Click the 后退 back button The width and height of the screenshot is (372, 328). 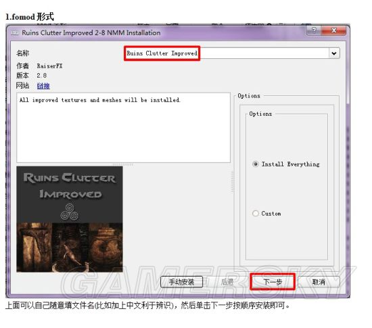[227, 282]
